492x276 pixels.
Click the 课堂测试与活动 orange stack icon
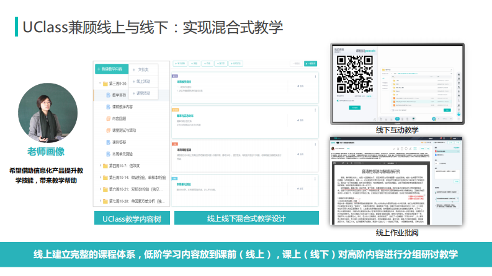(108, 130)
